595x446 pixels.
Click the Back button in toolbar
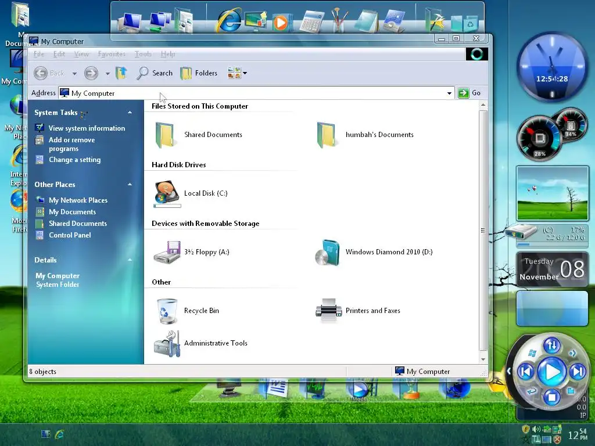click(49, 73)
